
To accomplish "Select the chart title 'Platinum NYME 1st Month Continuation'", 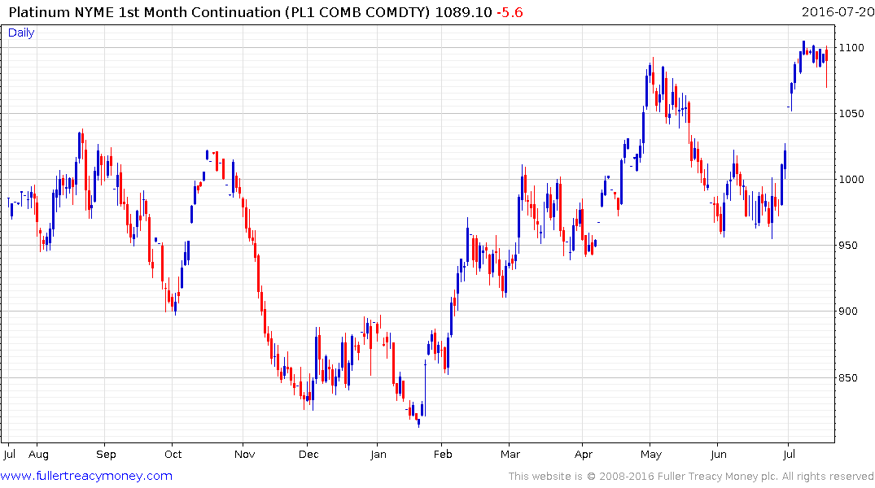I will [x=145, y=12].
